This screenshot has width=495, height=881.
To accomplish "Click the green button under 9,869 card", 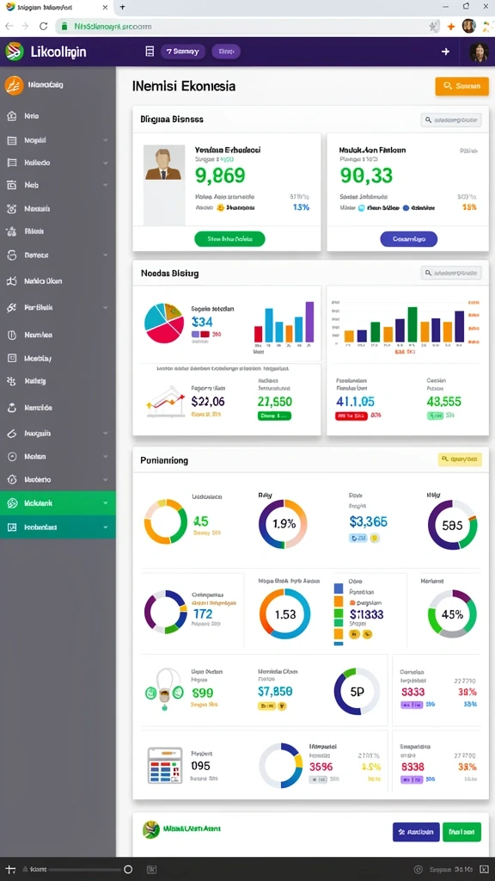I will tap(229, 239).
